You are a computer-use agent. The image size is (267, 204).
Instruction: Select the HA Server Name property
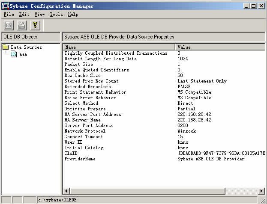click(82, 120)
